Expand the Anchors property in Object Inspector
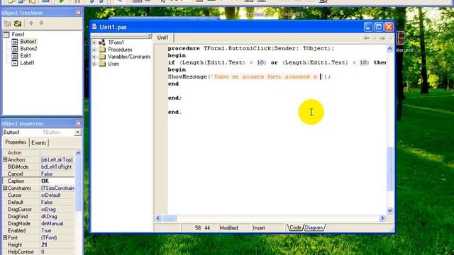 (5, 159)
